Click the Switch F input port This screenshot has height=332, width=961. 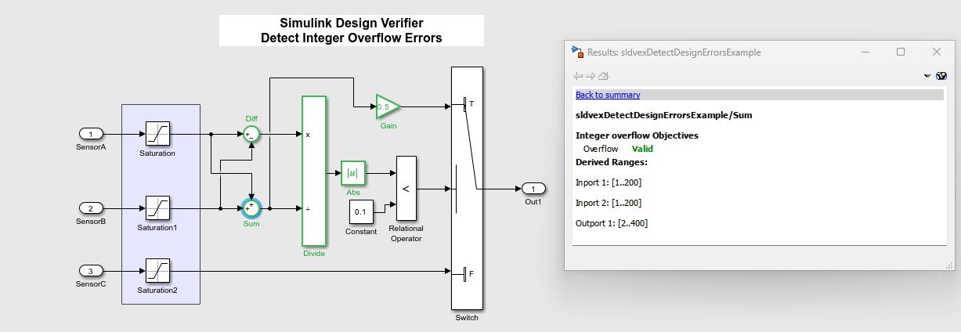click(465, 273)
